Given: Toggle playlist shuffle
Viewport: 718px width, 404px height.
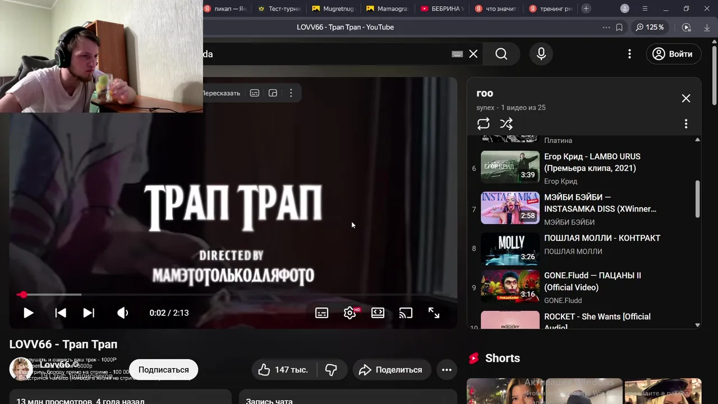Looking at the screenshot, I should pos(506,123).
